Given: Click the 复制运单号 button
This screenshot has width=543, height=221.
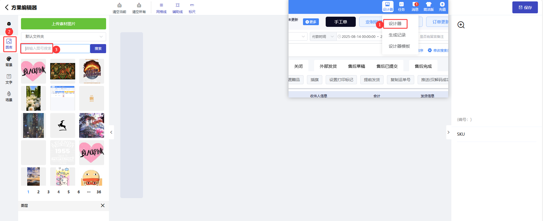Looking at the screenshot, I should pyautogui.click(x=401, y=80).
